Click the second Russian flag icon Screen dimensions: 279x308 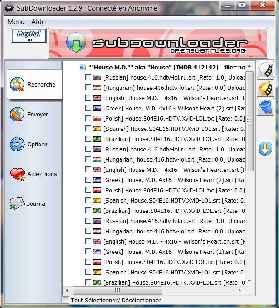coord(97,149)
